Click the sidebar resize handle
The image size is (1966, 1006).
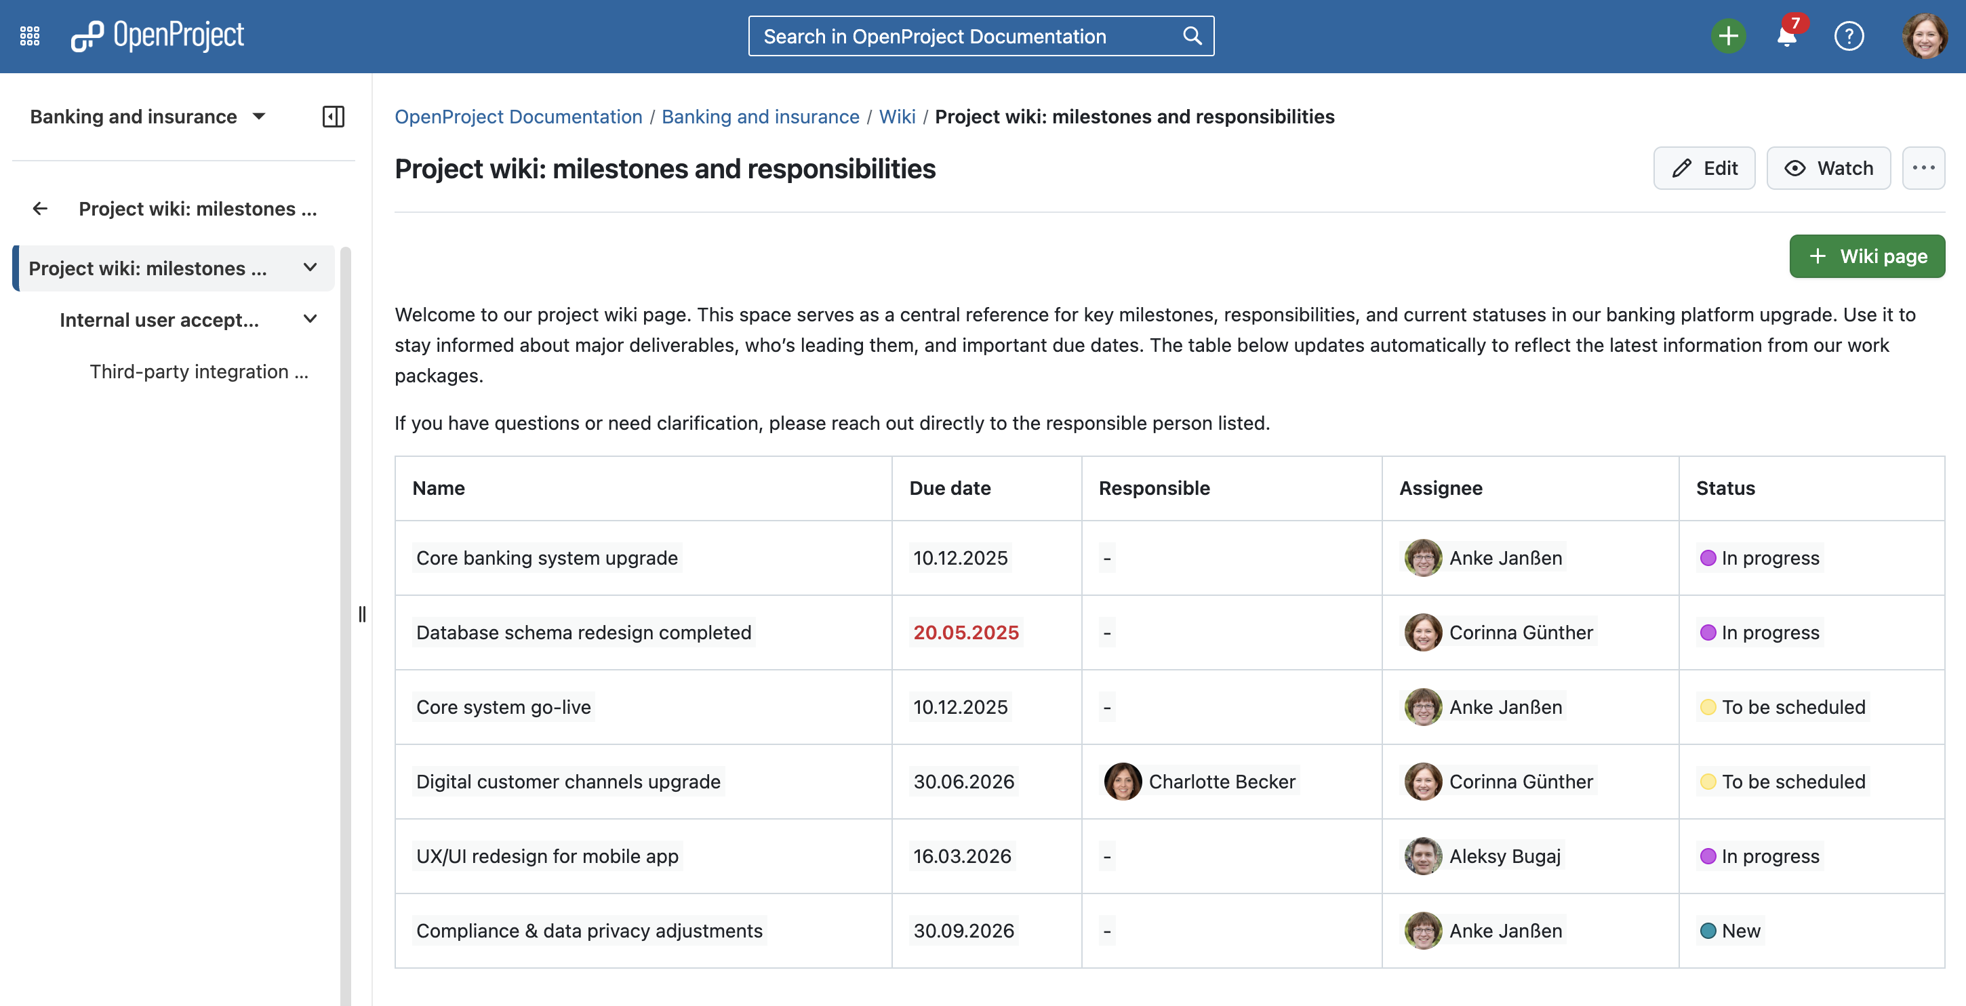[x=362, y=614]
